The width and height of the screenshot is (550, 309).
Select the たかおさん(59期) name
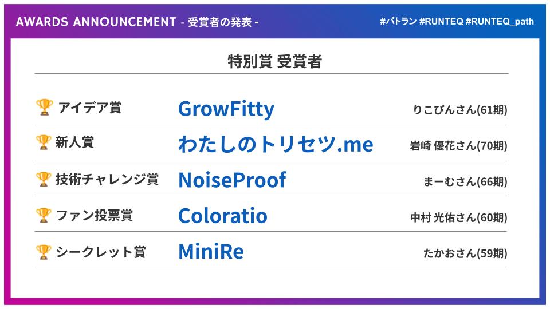pyautogui.click(x=465, y=253)
